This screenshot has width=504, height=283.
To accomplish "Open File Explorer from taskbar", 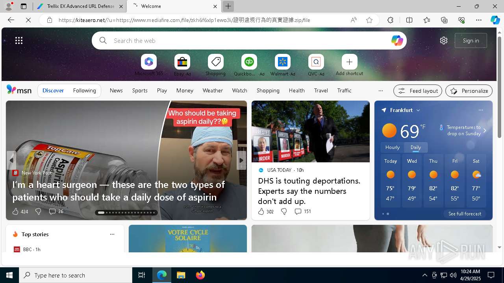I will pos(181,275).
